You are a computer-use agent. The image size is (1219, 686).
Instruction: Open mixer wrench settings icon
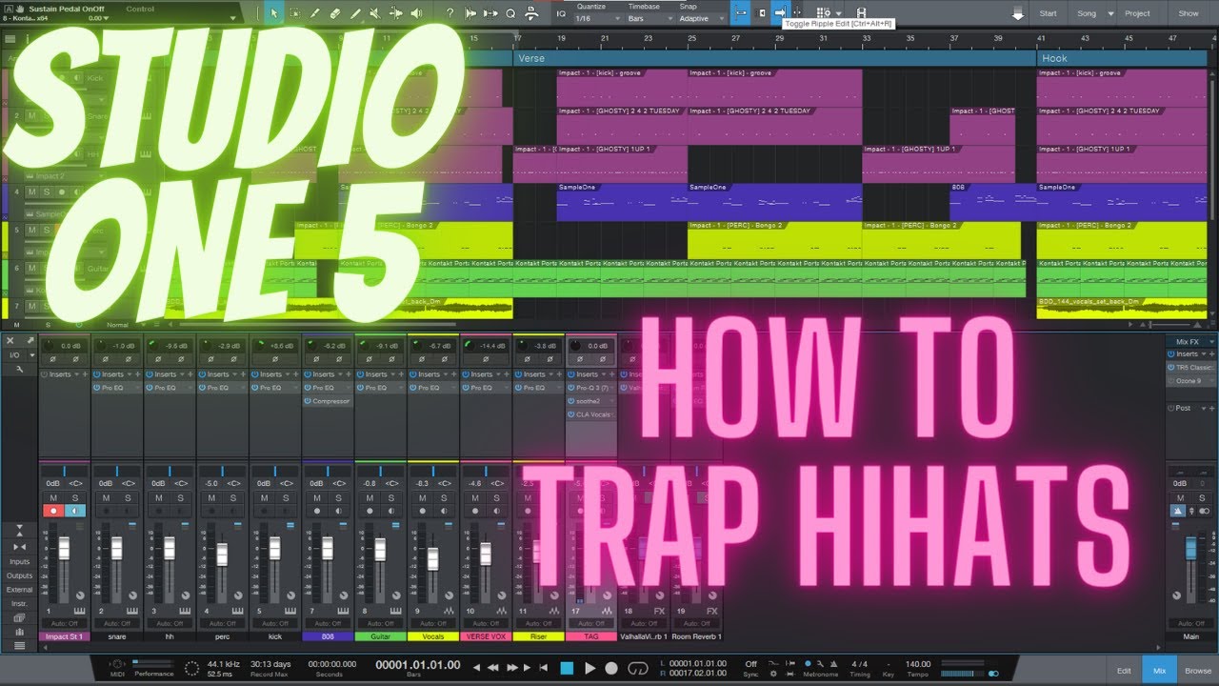pyautogui.click(x=17, y=369)
